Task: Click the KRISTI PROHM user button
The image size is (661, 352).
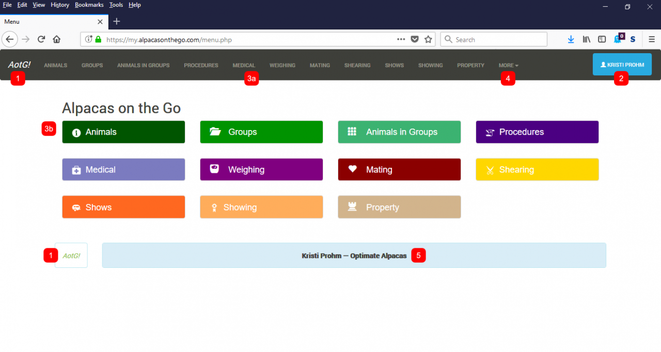Action: [x=622, y=65]
